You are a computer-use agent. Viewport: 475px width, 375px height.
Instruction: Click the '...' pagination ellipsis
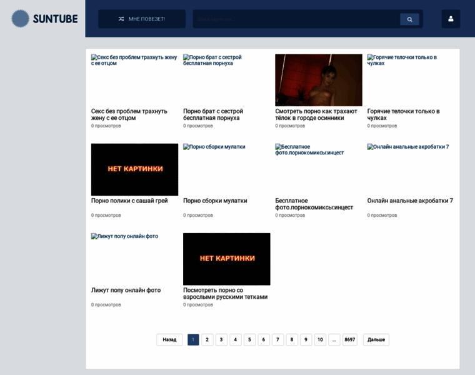[x=334, y=339]
